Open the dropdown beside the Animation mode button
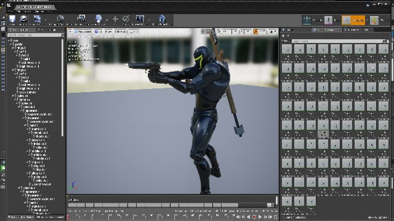Screen dimensions: 394x221 coord(367,20)
